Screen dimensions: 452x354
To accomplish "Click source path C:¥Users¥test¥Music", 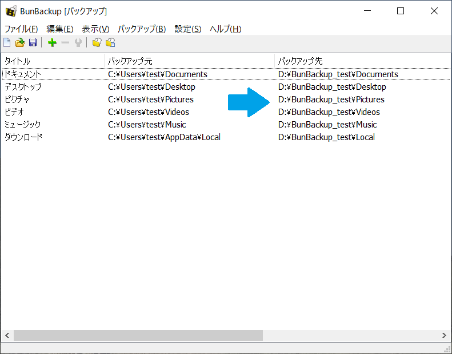I will click(x=147, y=125).
